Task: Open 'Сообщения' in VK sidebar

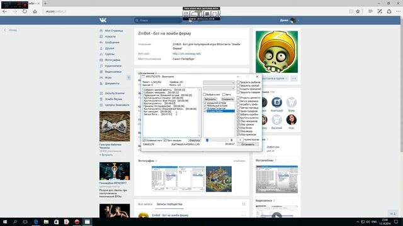Action: [x=112, y=43]
